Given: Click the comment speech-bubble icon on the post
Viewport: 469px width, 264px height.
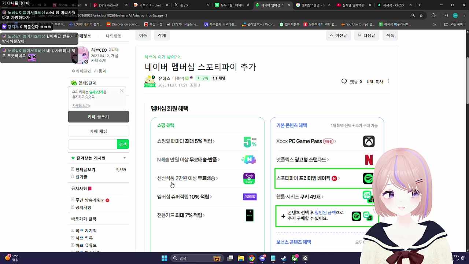Looking at the screenshot, I should pos(344,81).
